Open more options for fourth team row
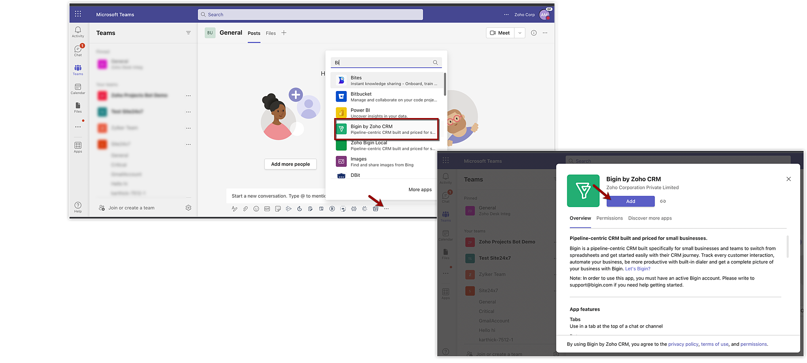The image size is (807, 363). click(x=188, y=144)
